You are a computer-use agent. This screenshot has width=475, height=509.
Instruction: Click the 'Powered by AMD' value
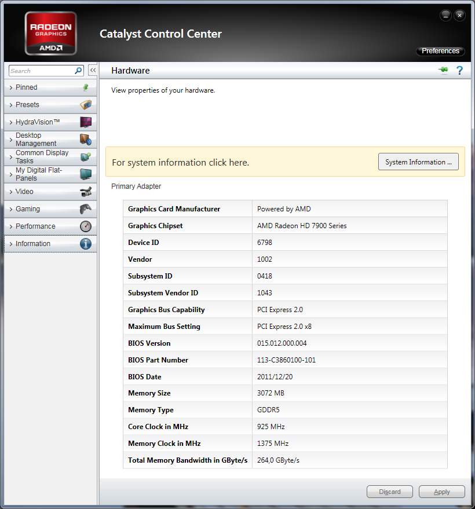284,208
